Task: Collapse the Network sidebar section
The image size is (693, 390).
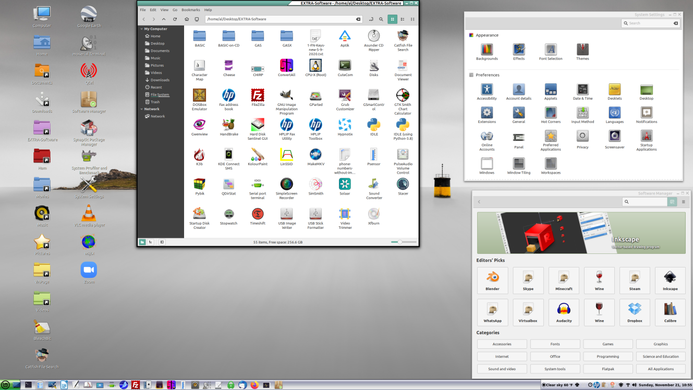Action: click(x=141, y=109)
